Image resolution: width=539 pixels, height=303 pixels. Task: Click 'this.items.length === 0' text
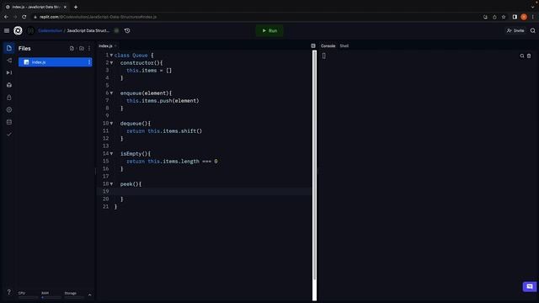tap(183, 161)
